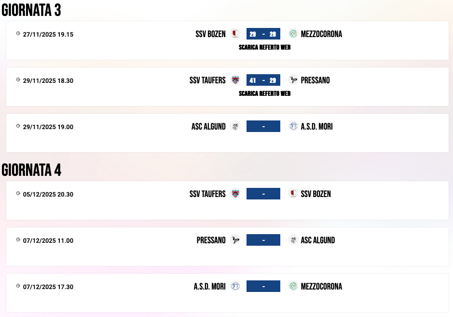The width and height of the screenshot is (453, 317).
Task: Click SSV Taufers logo in 29/11 match
Action: [235, 80]
